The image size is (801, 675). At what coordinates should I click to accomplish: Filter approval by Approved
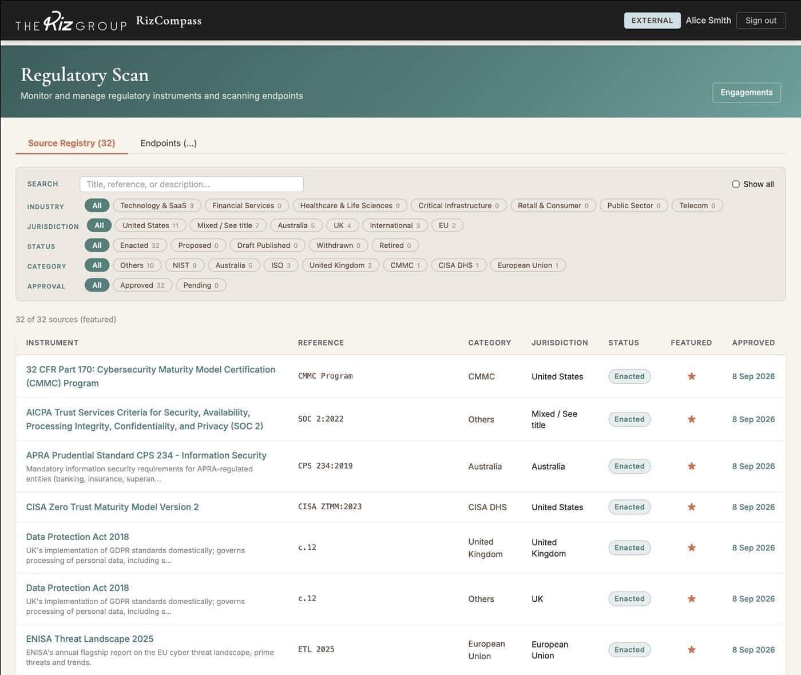[x=142, y=285]
